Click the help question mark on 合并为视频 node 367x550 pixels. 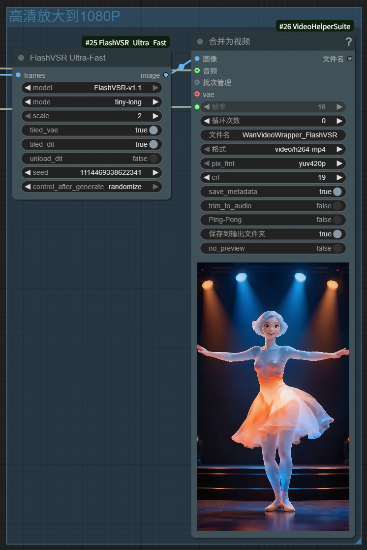[x=348, y=42]
